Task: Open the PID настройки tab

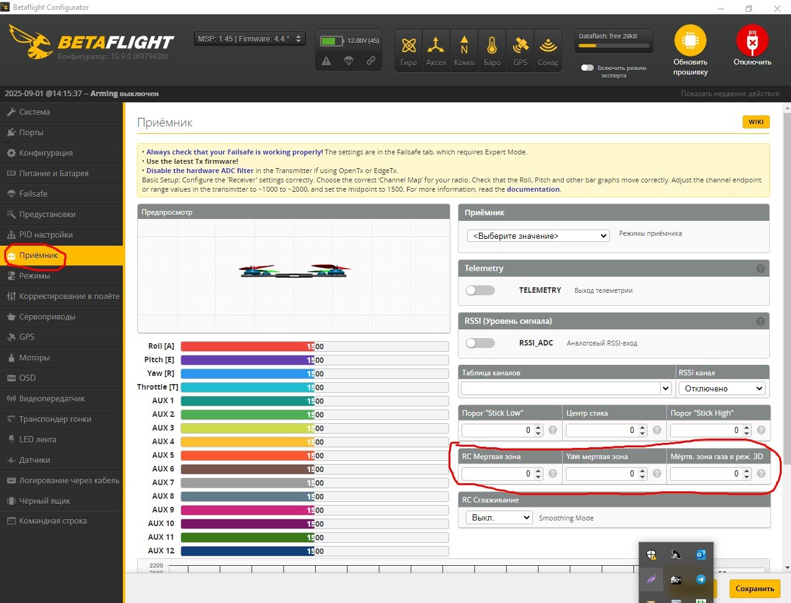Action: pyautogui.click(x=61, y=235)
